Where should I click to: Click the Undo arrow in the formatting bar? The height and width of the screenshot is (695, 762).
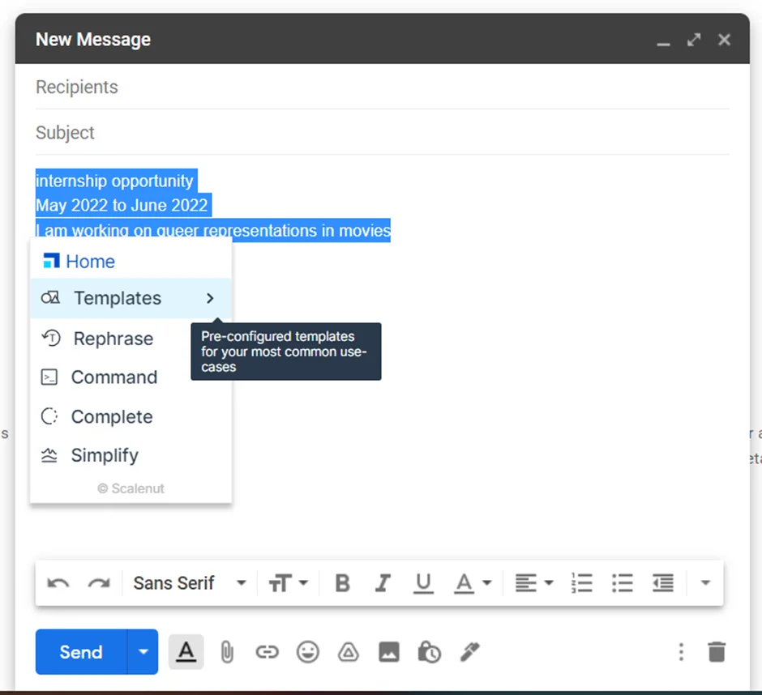tap(58, 582)
